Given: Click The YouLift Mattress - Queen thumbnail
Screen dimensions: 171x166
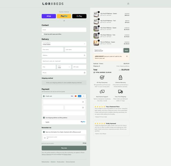Looking at the screenshot, I should point(96,14).
